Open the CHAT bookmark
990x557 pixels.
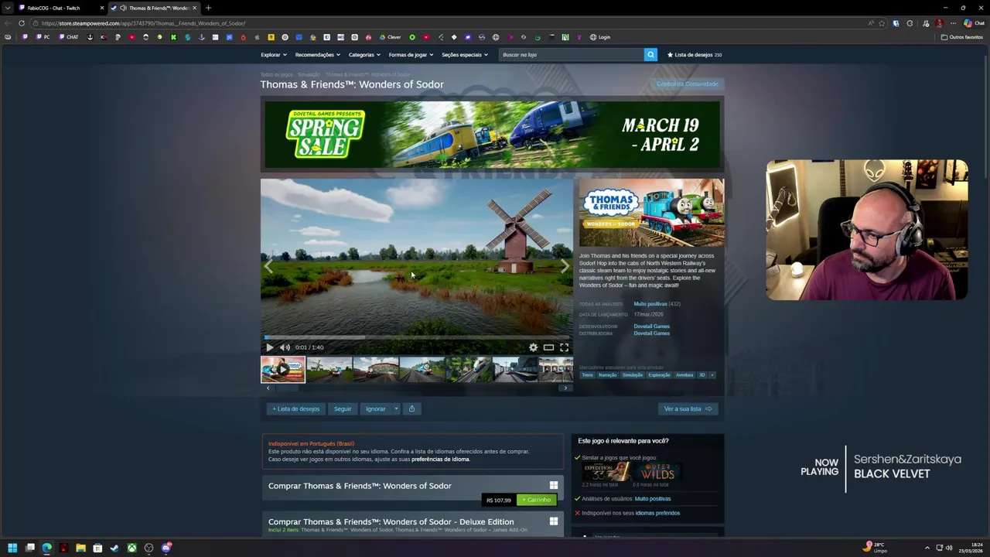click(x=70, y=37)
